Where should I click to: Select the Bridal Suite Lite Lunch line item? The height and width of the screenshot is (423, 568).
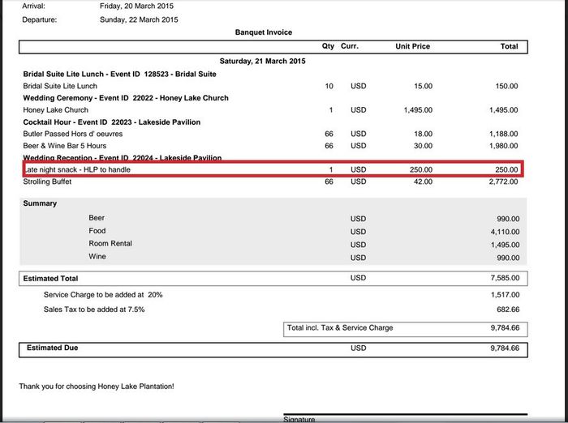tap(60, 86)
